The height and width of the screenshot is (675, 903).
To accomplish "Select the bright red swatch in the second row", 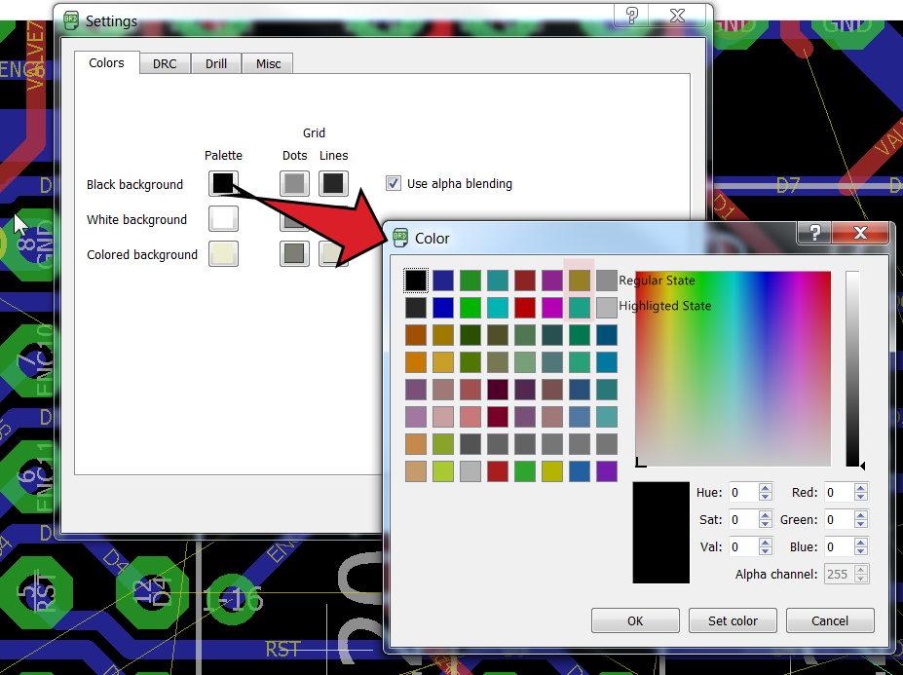I will coord(525,308).
